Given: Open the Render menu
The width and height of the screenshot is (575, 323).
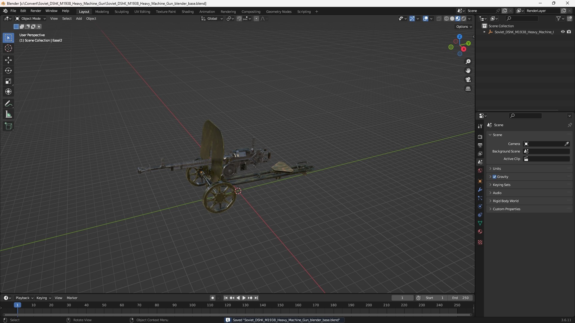Looking at the screenshot, I should click(36, 11).
